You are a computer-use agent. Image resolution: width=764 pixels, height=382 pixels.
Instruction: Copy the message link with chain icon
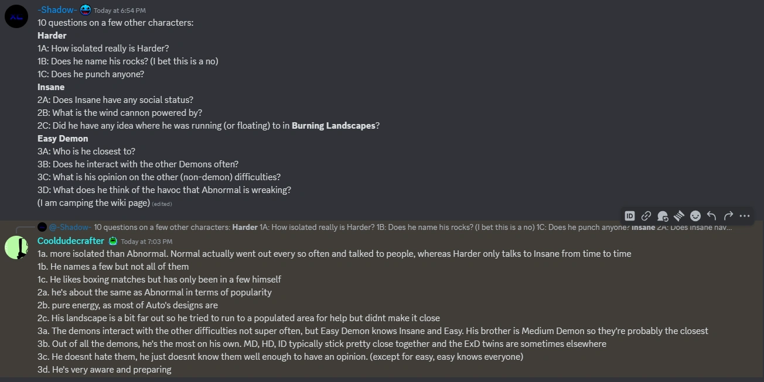646,215
